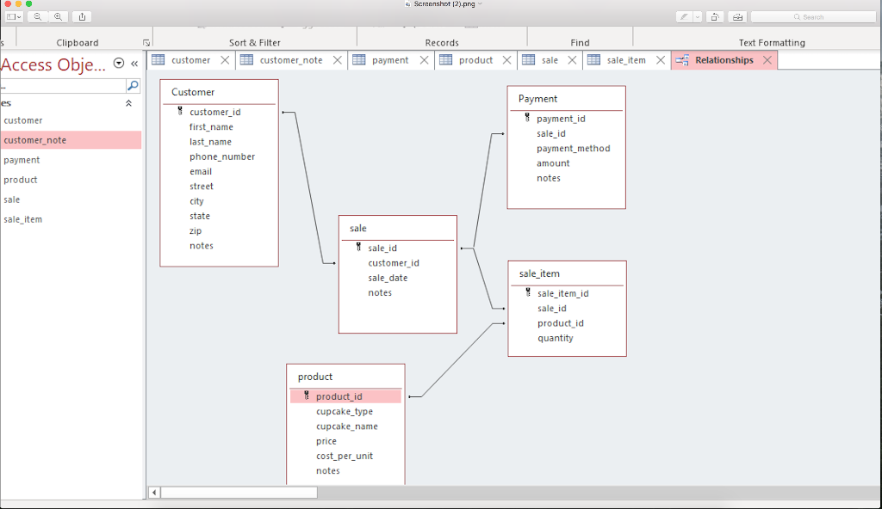Open the Share icon in the toolbar

[82, 16]
